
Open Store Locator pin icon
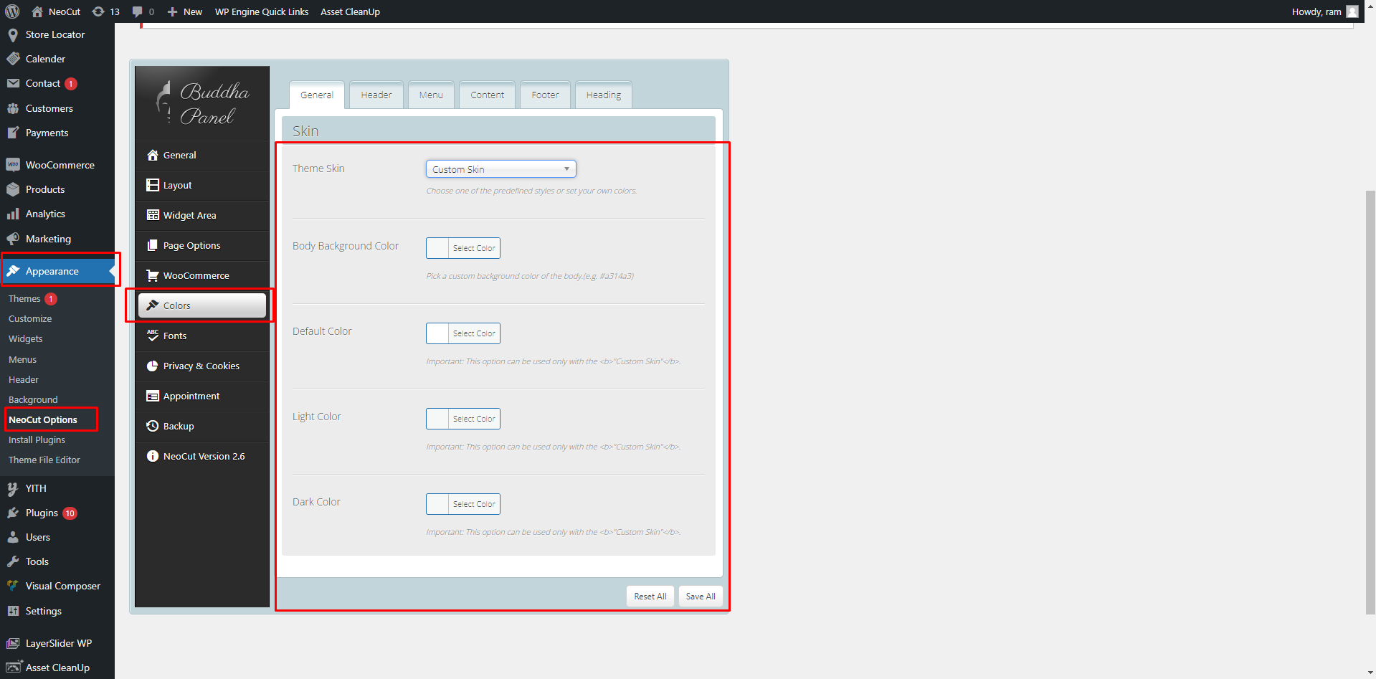[x=13, y=34]
